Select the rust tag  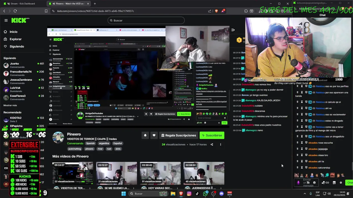[x=109, y=149]
